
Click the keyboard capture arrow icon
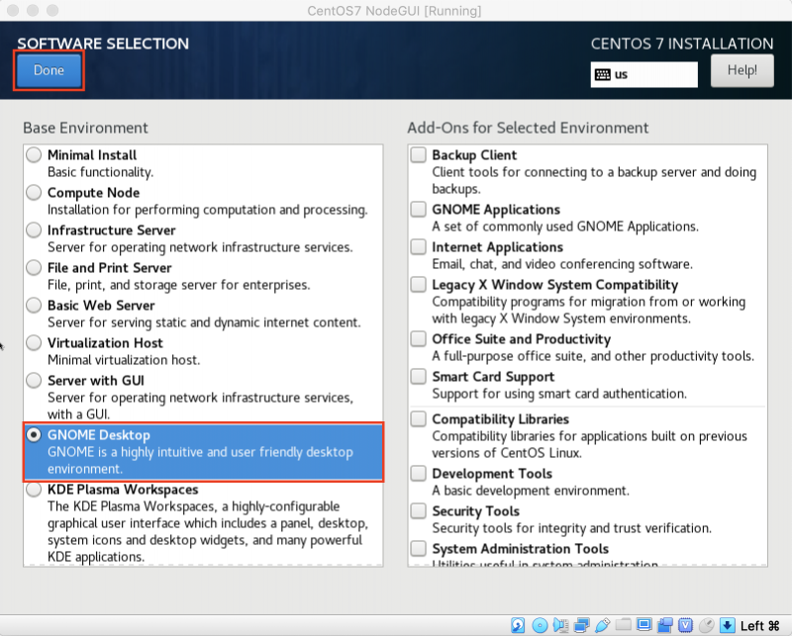pos(728,625)
